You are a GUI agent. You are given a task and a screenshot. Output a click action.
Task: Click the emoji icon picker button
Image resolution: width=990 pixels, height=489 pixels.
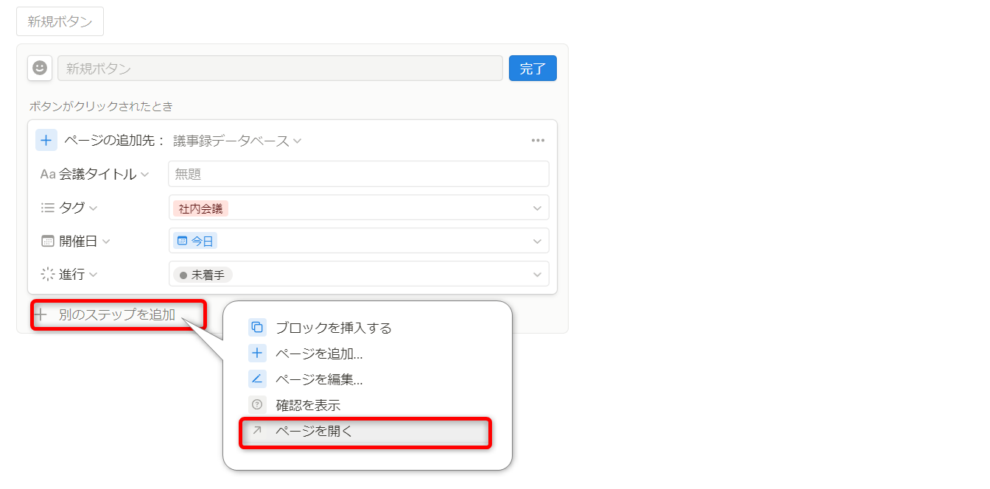point(40,68)
